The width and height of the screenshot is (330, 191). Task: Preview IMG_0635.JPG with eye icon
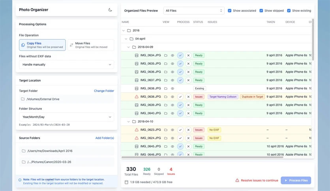click(x=172, y=64)
